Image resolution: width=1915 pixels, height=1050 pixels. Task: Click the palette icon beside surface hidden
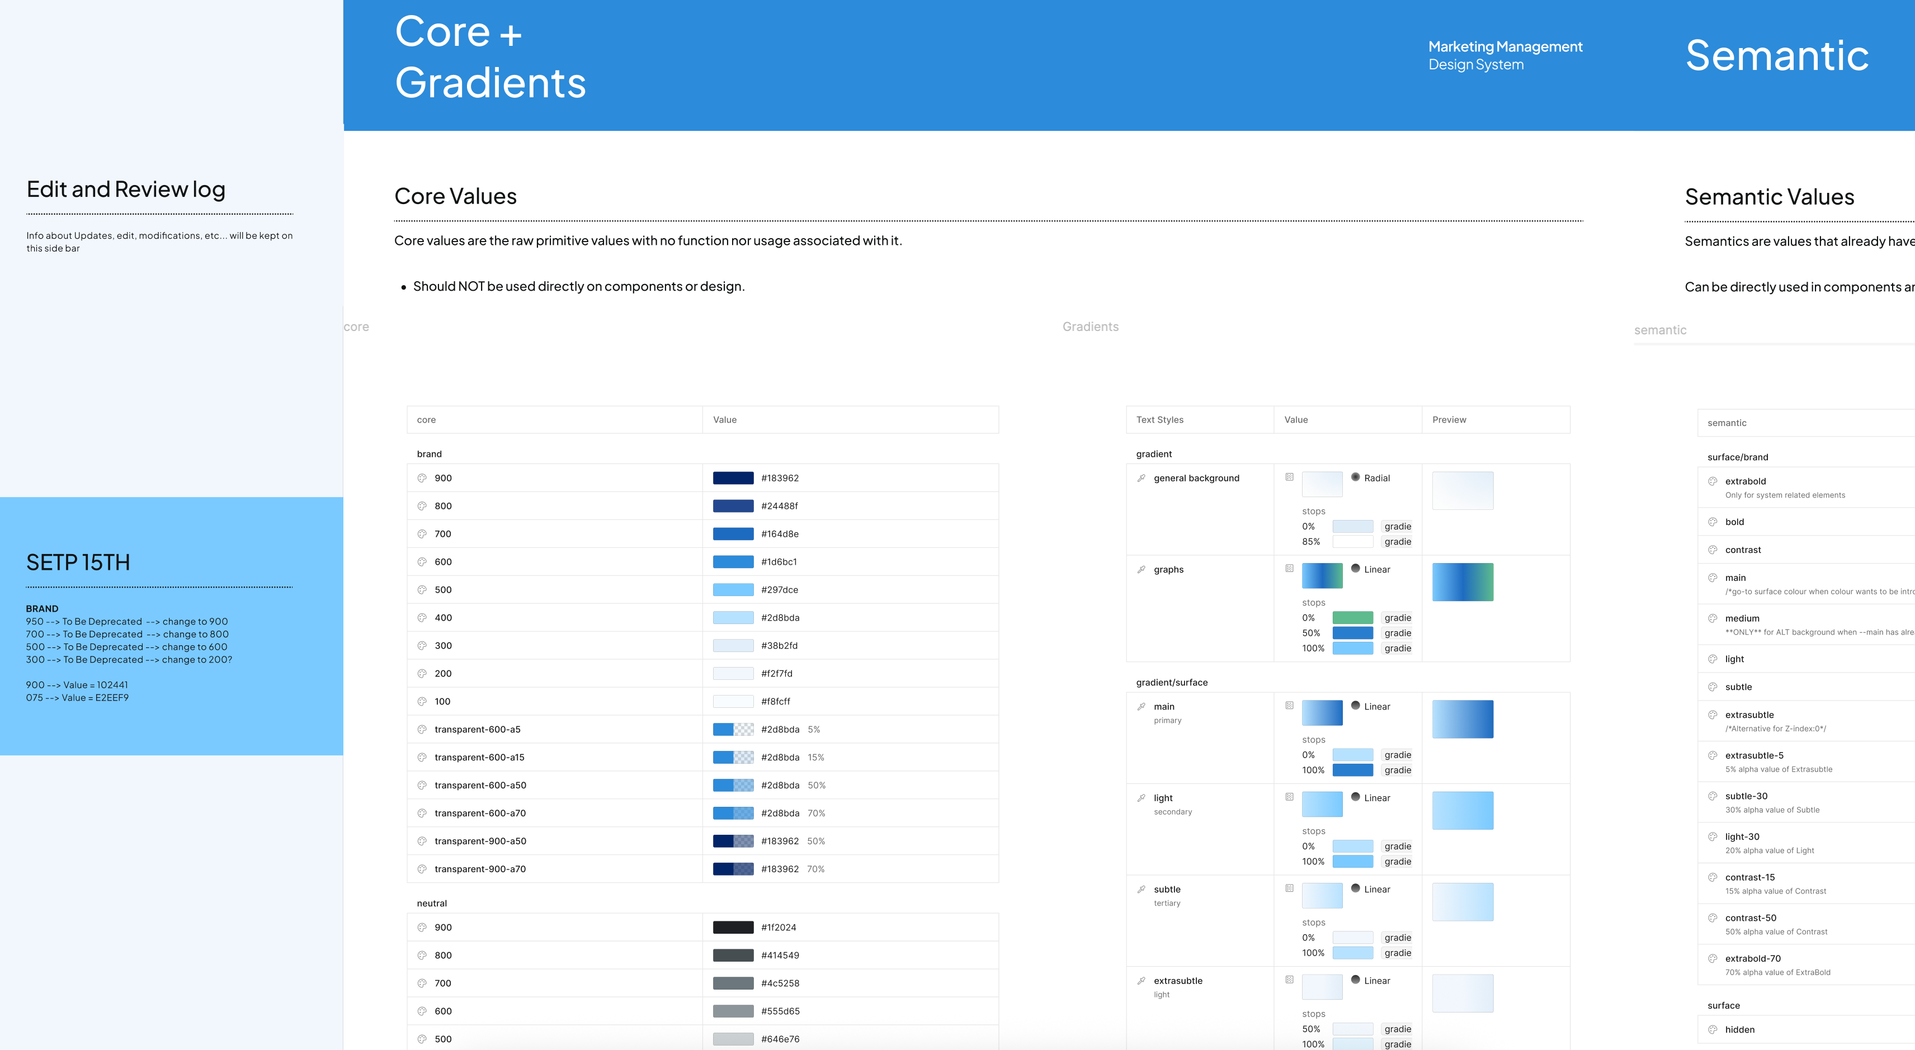pyautogui.click(x=1713, y=1030)
